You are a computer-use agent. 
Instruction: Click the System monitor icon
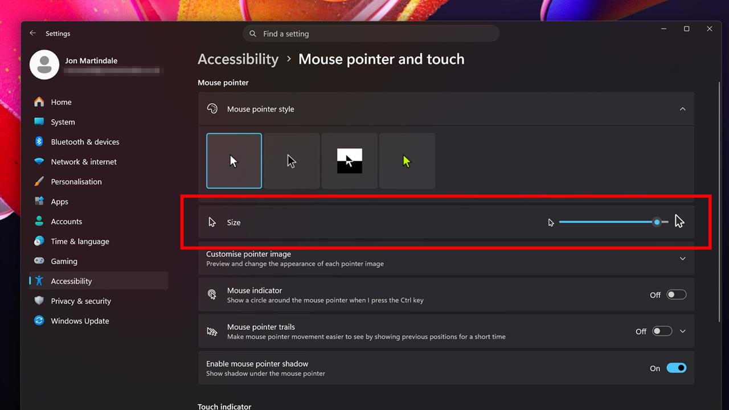point(39,122)
